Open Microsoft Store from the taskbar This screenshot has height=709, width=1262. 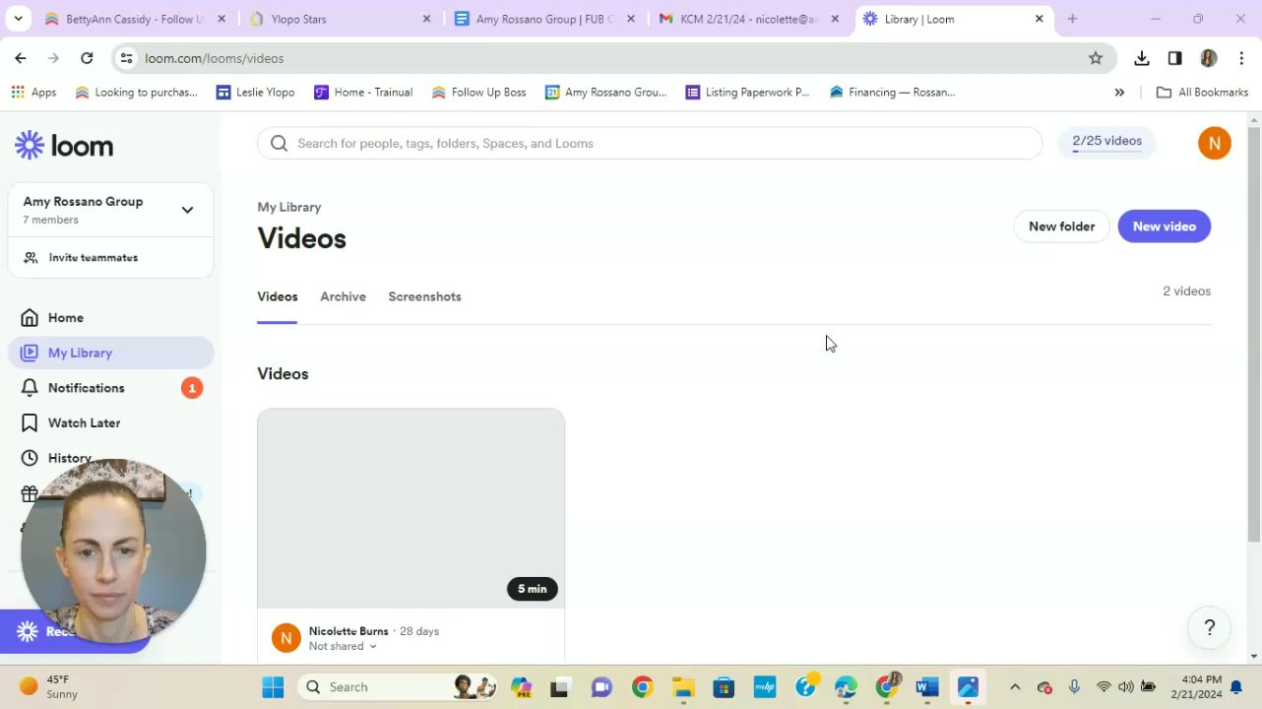(724, 686)
